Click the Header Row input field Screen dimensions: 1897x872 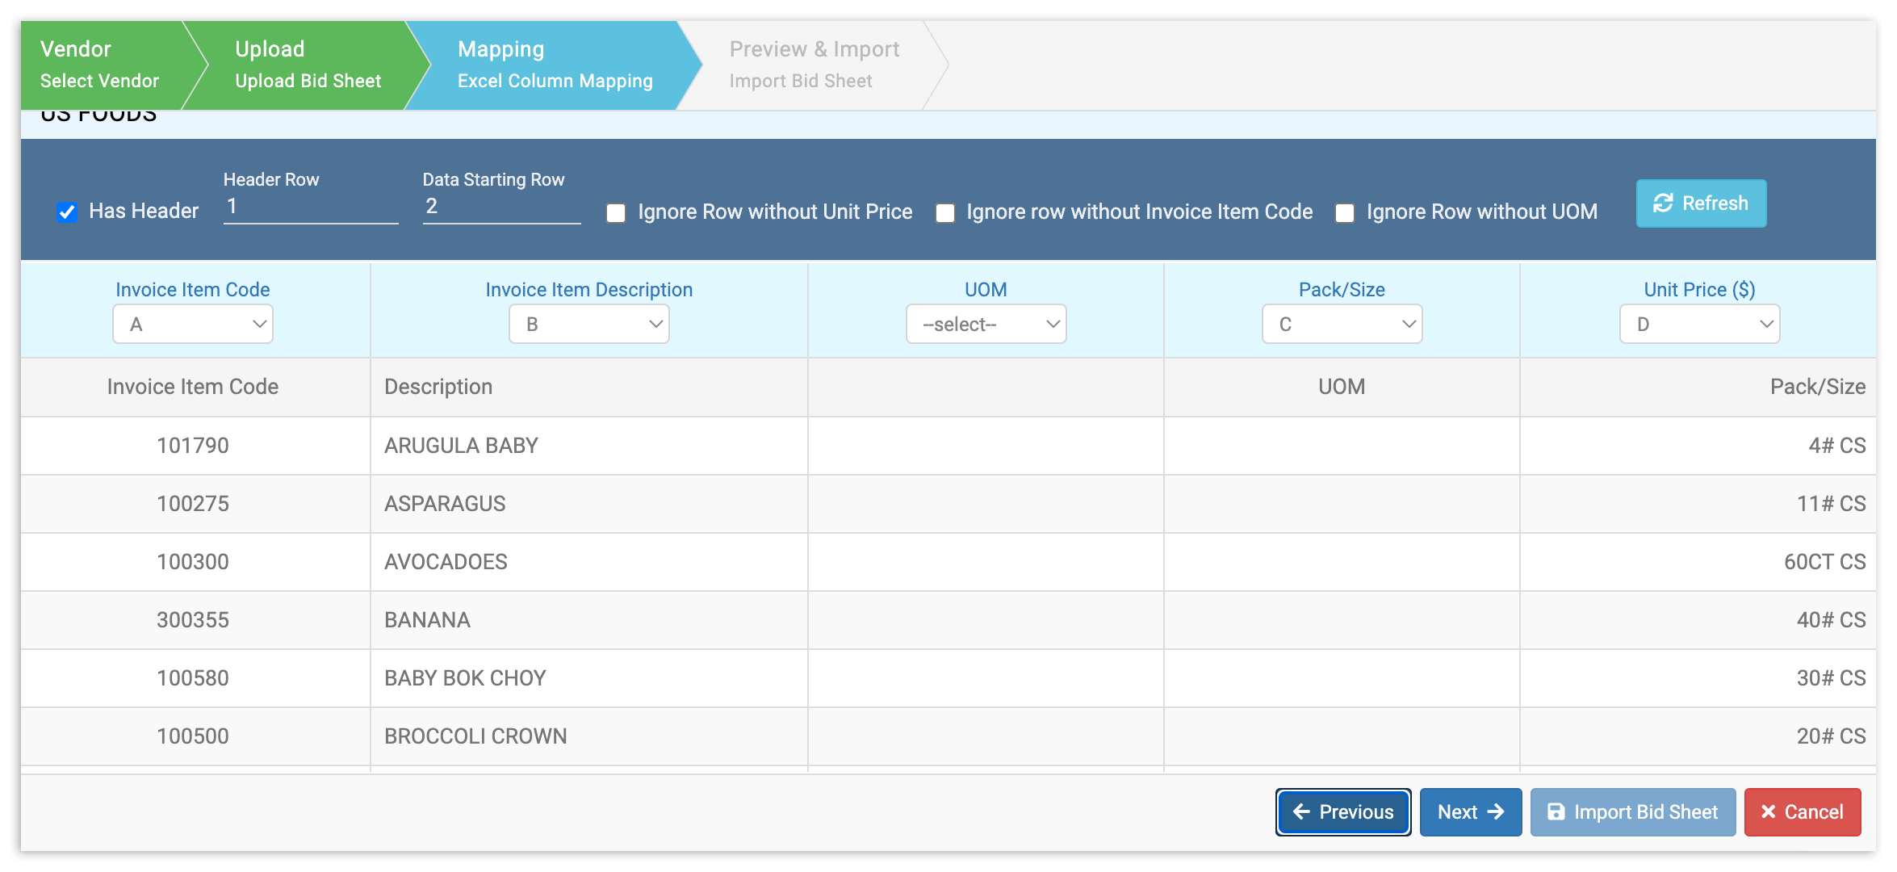(x=310, y=207)
